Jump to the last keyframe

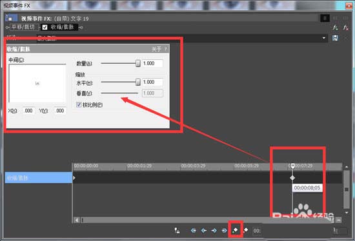tap(224, 231)
